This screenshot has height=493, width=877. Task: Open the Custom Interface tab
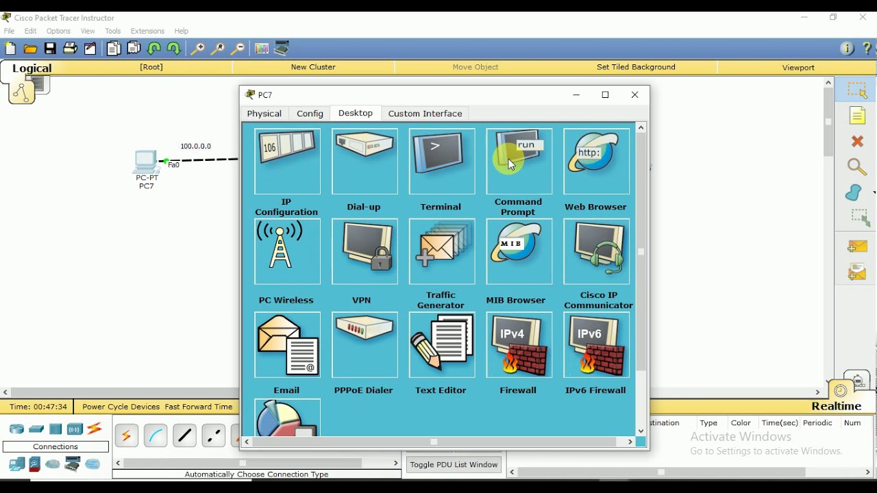425,114
